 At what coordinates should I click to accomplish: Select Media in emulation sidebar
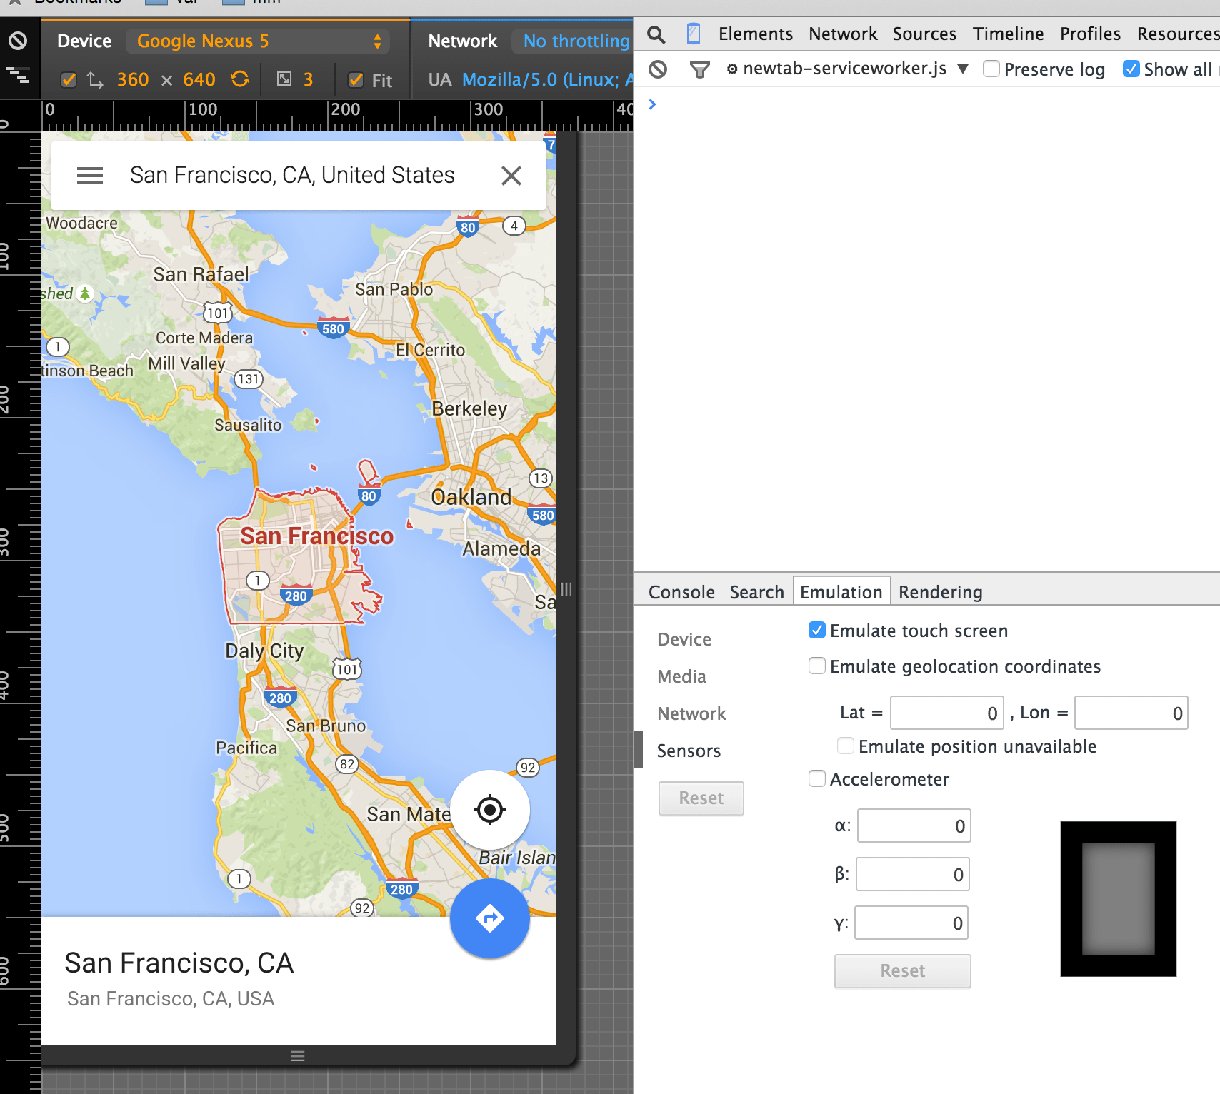coord(682,676)
